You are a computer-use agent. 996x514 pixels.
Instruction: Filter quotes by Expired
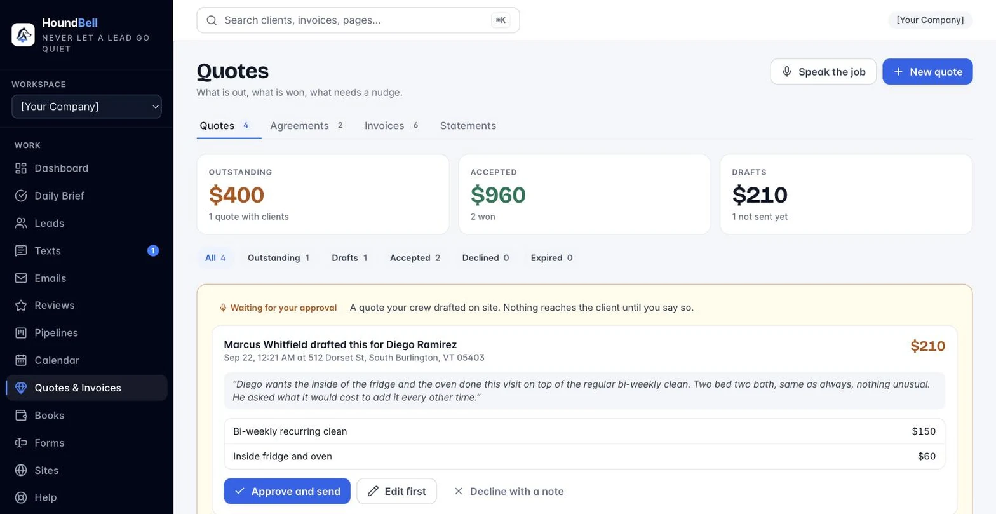point(551,258)
